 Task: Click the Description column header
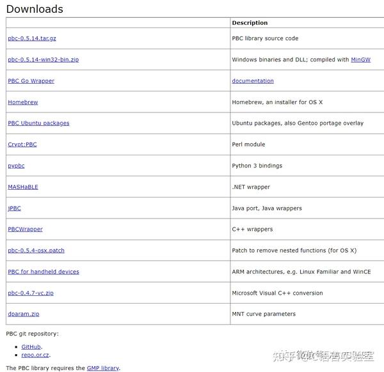pos(250,23)
